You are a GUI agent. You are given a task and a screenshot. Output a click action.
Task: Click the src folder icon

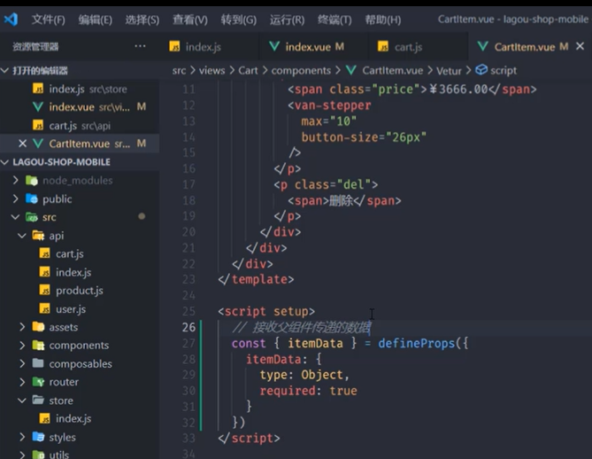32,217
